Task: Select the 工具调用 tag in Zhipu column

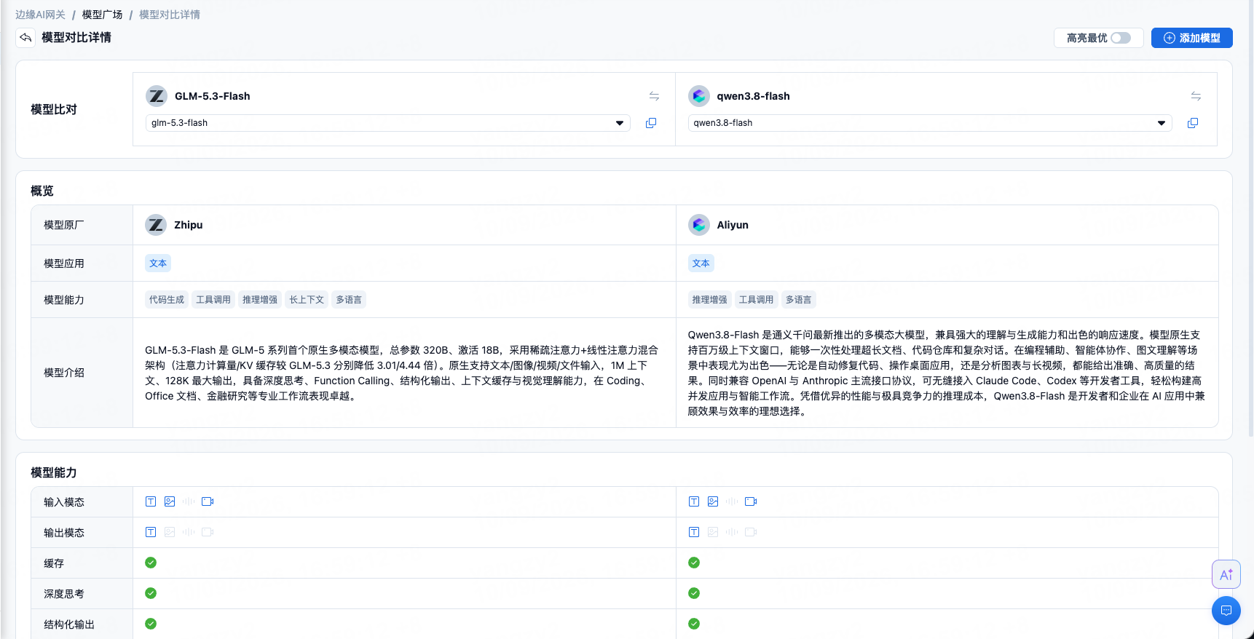Action: click(213, 300)
